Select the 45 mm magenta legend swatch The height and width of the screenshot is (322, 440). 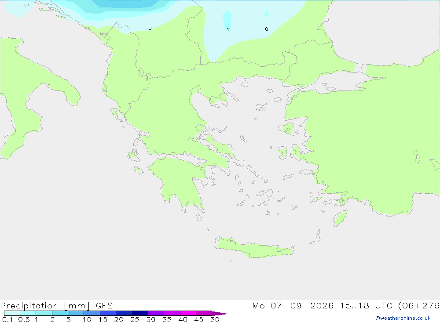click(x=204, y=313)
